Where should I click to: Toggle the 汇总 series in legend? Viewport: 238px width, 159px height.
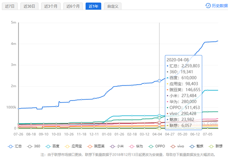[15, 146]
